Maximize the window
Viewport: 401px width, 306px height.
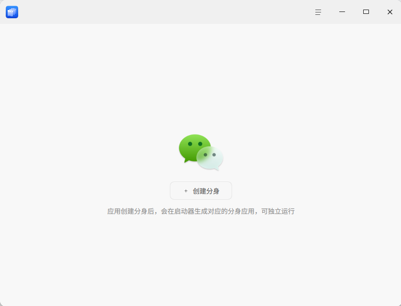pos(366,12)
